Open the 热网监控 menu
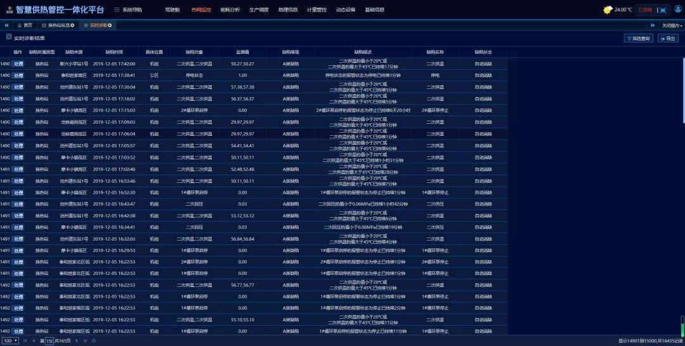685x346 pixels. [x=201, y=10]
